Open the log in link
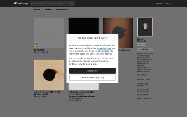Viewport: 187px width, 117px height. [169, 3]
